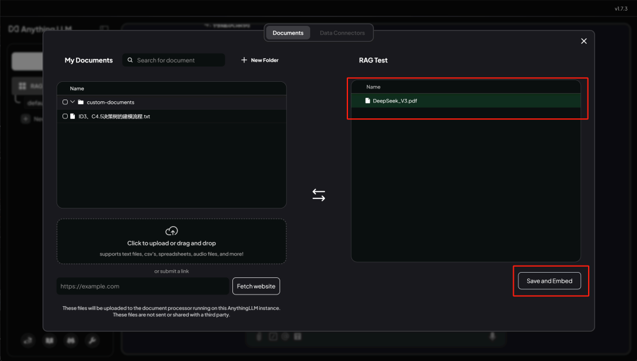Click the magnifier icon in document search
Viewport: 637px width, 361px height.
pos(130,60)
